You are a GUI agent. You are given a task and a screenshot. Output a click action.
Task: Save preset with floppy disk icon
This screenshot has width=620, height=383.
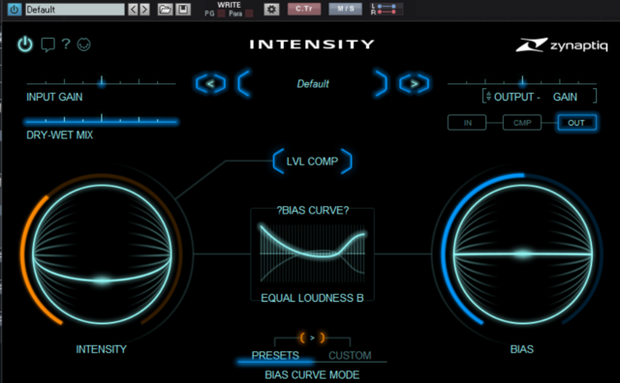tap(183, 9)
